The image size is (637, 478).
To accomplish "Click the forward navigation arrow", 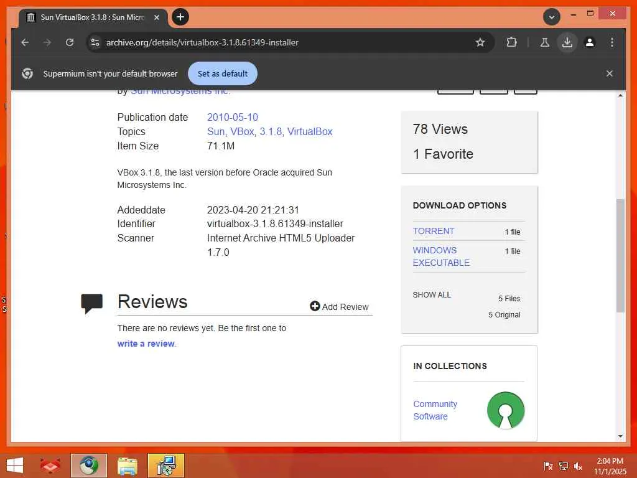I will pyautogui.click(x=47, y=42).
